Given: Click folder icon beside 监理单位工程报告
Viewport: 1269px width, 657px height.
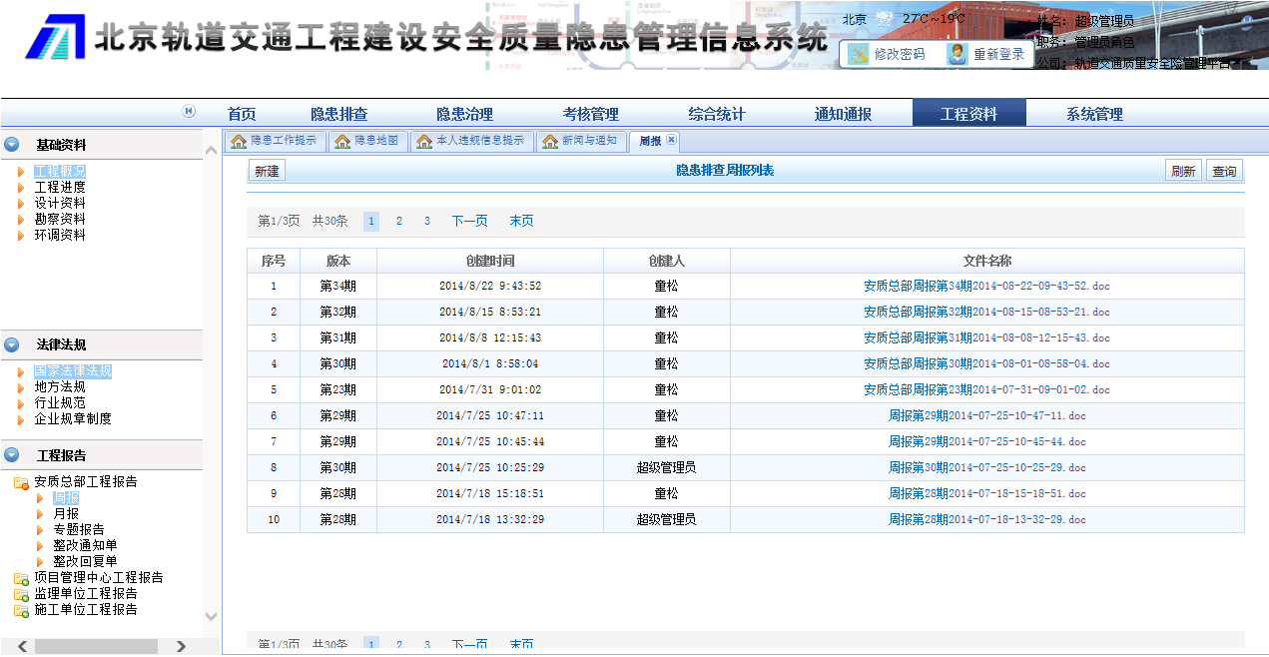Looking at the screenshot, I should (20, 594).
